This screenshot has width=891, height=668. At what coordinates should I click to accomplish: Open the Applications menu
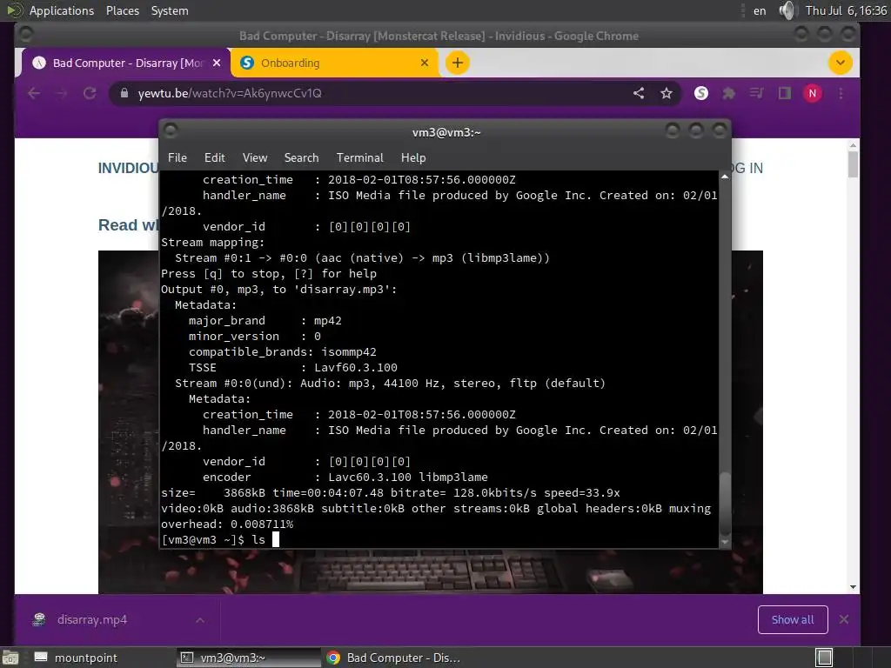point(62,10)
